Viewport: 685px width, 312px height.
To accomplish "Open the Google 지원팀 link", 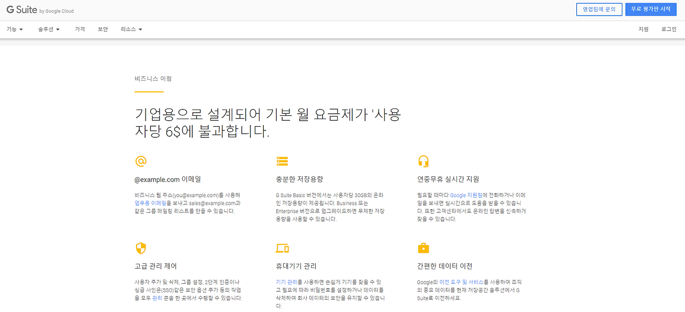I will 466,196.
